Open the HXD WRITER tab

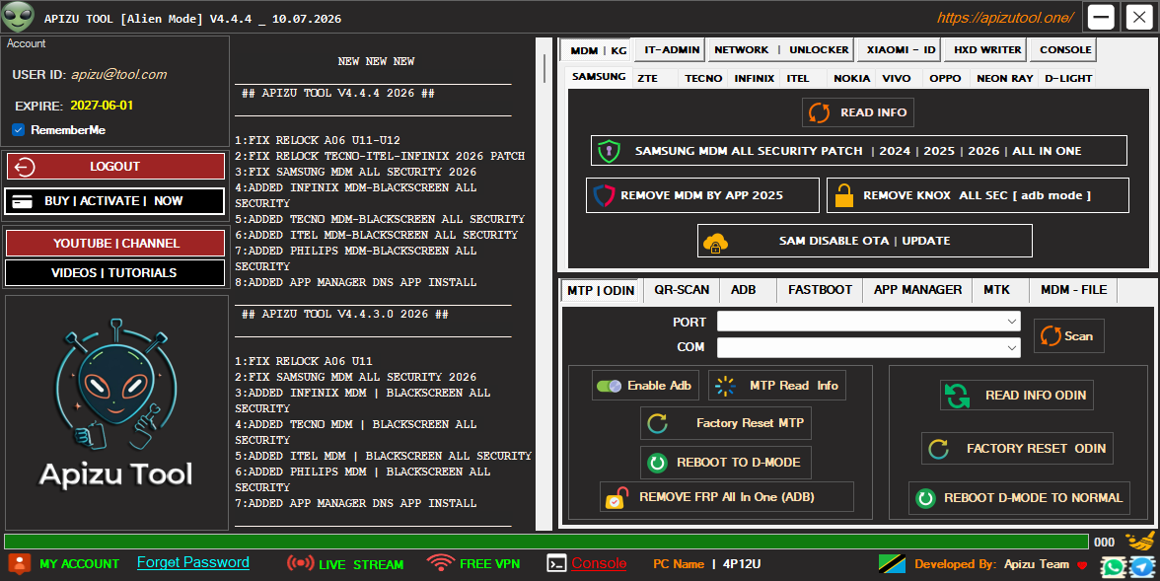986,49
